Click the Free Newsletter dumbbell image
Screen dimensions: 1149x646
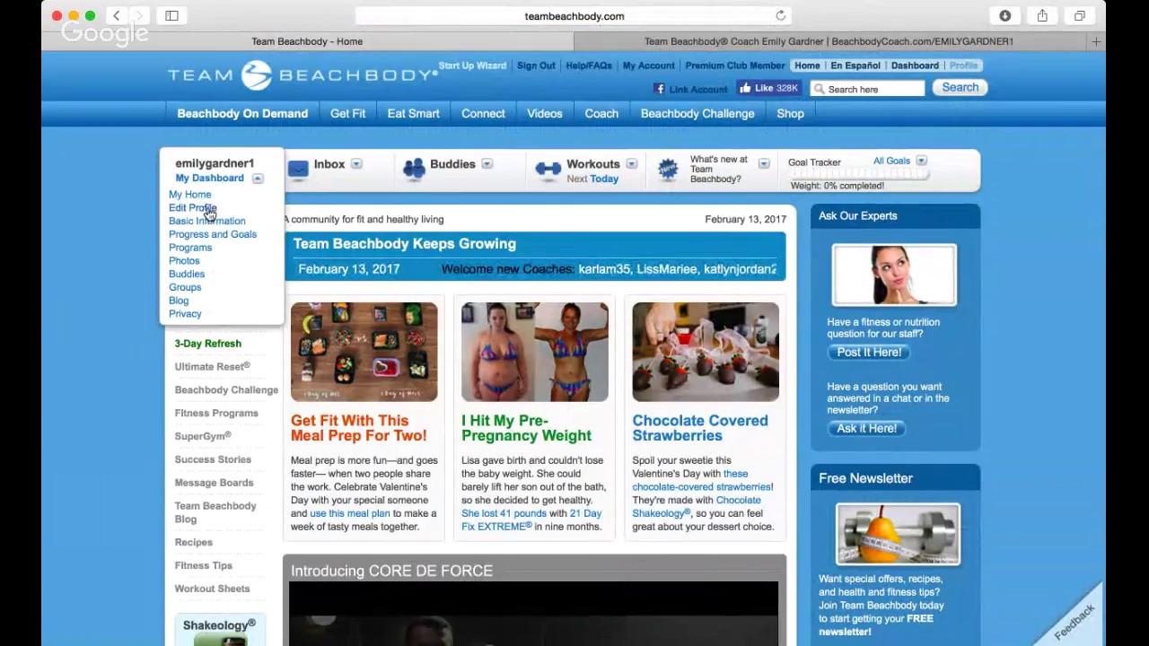(x=898, y=534)
